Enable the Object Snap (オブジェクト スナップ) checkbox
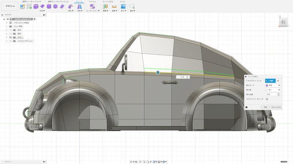293x164 pixels. coord(267,99)
